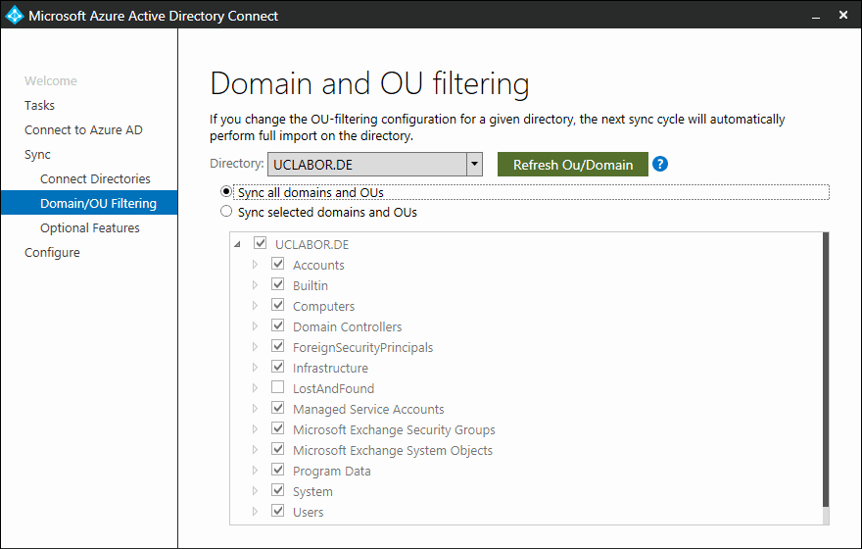Close the Azure AD Connect window
The image size is (862, 549).
(x=842, y=16)
